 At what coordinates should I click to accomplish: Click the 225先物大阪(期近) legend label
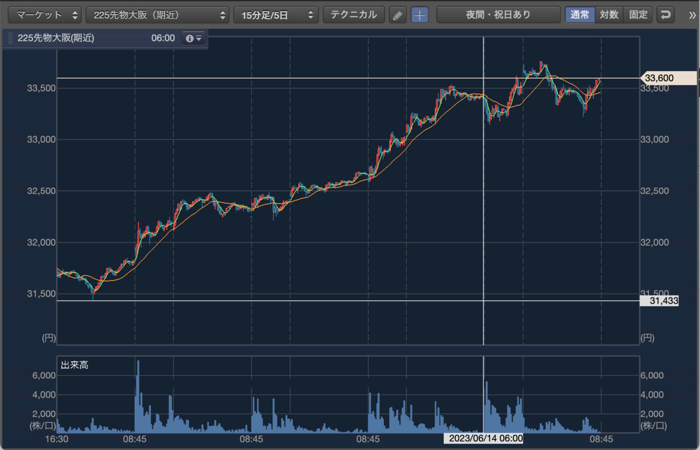click(x=56, y=38)
